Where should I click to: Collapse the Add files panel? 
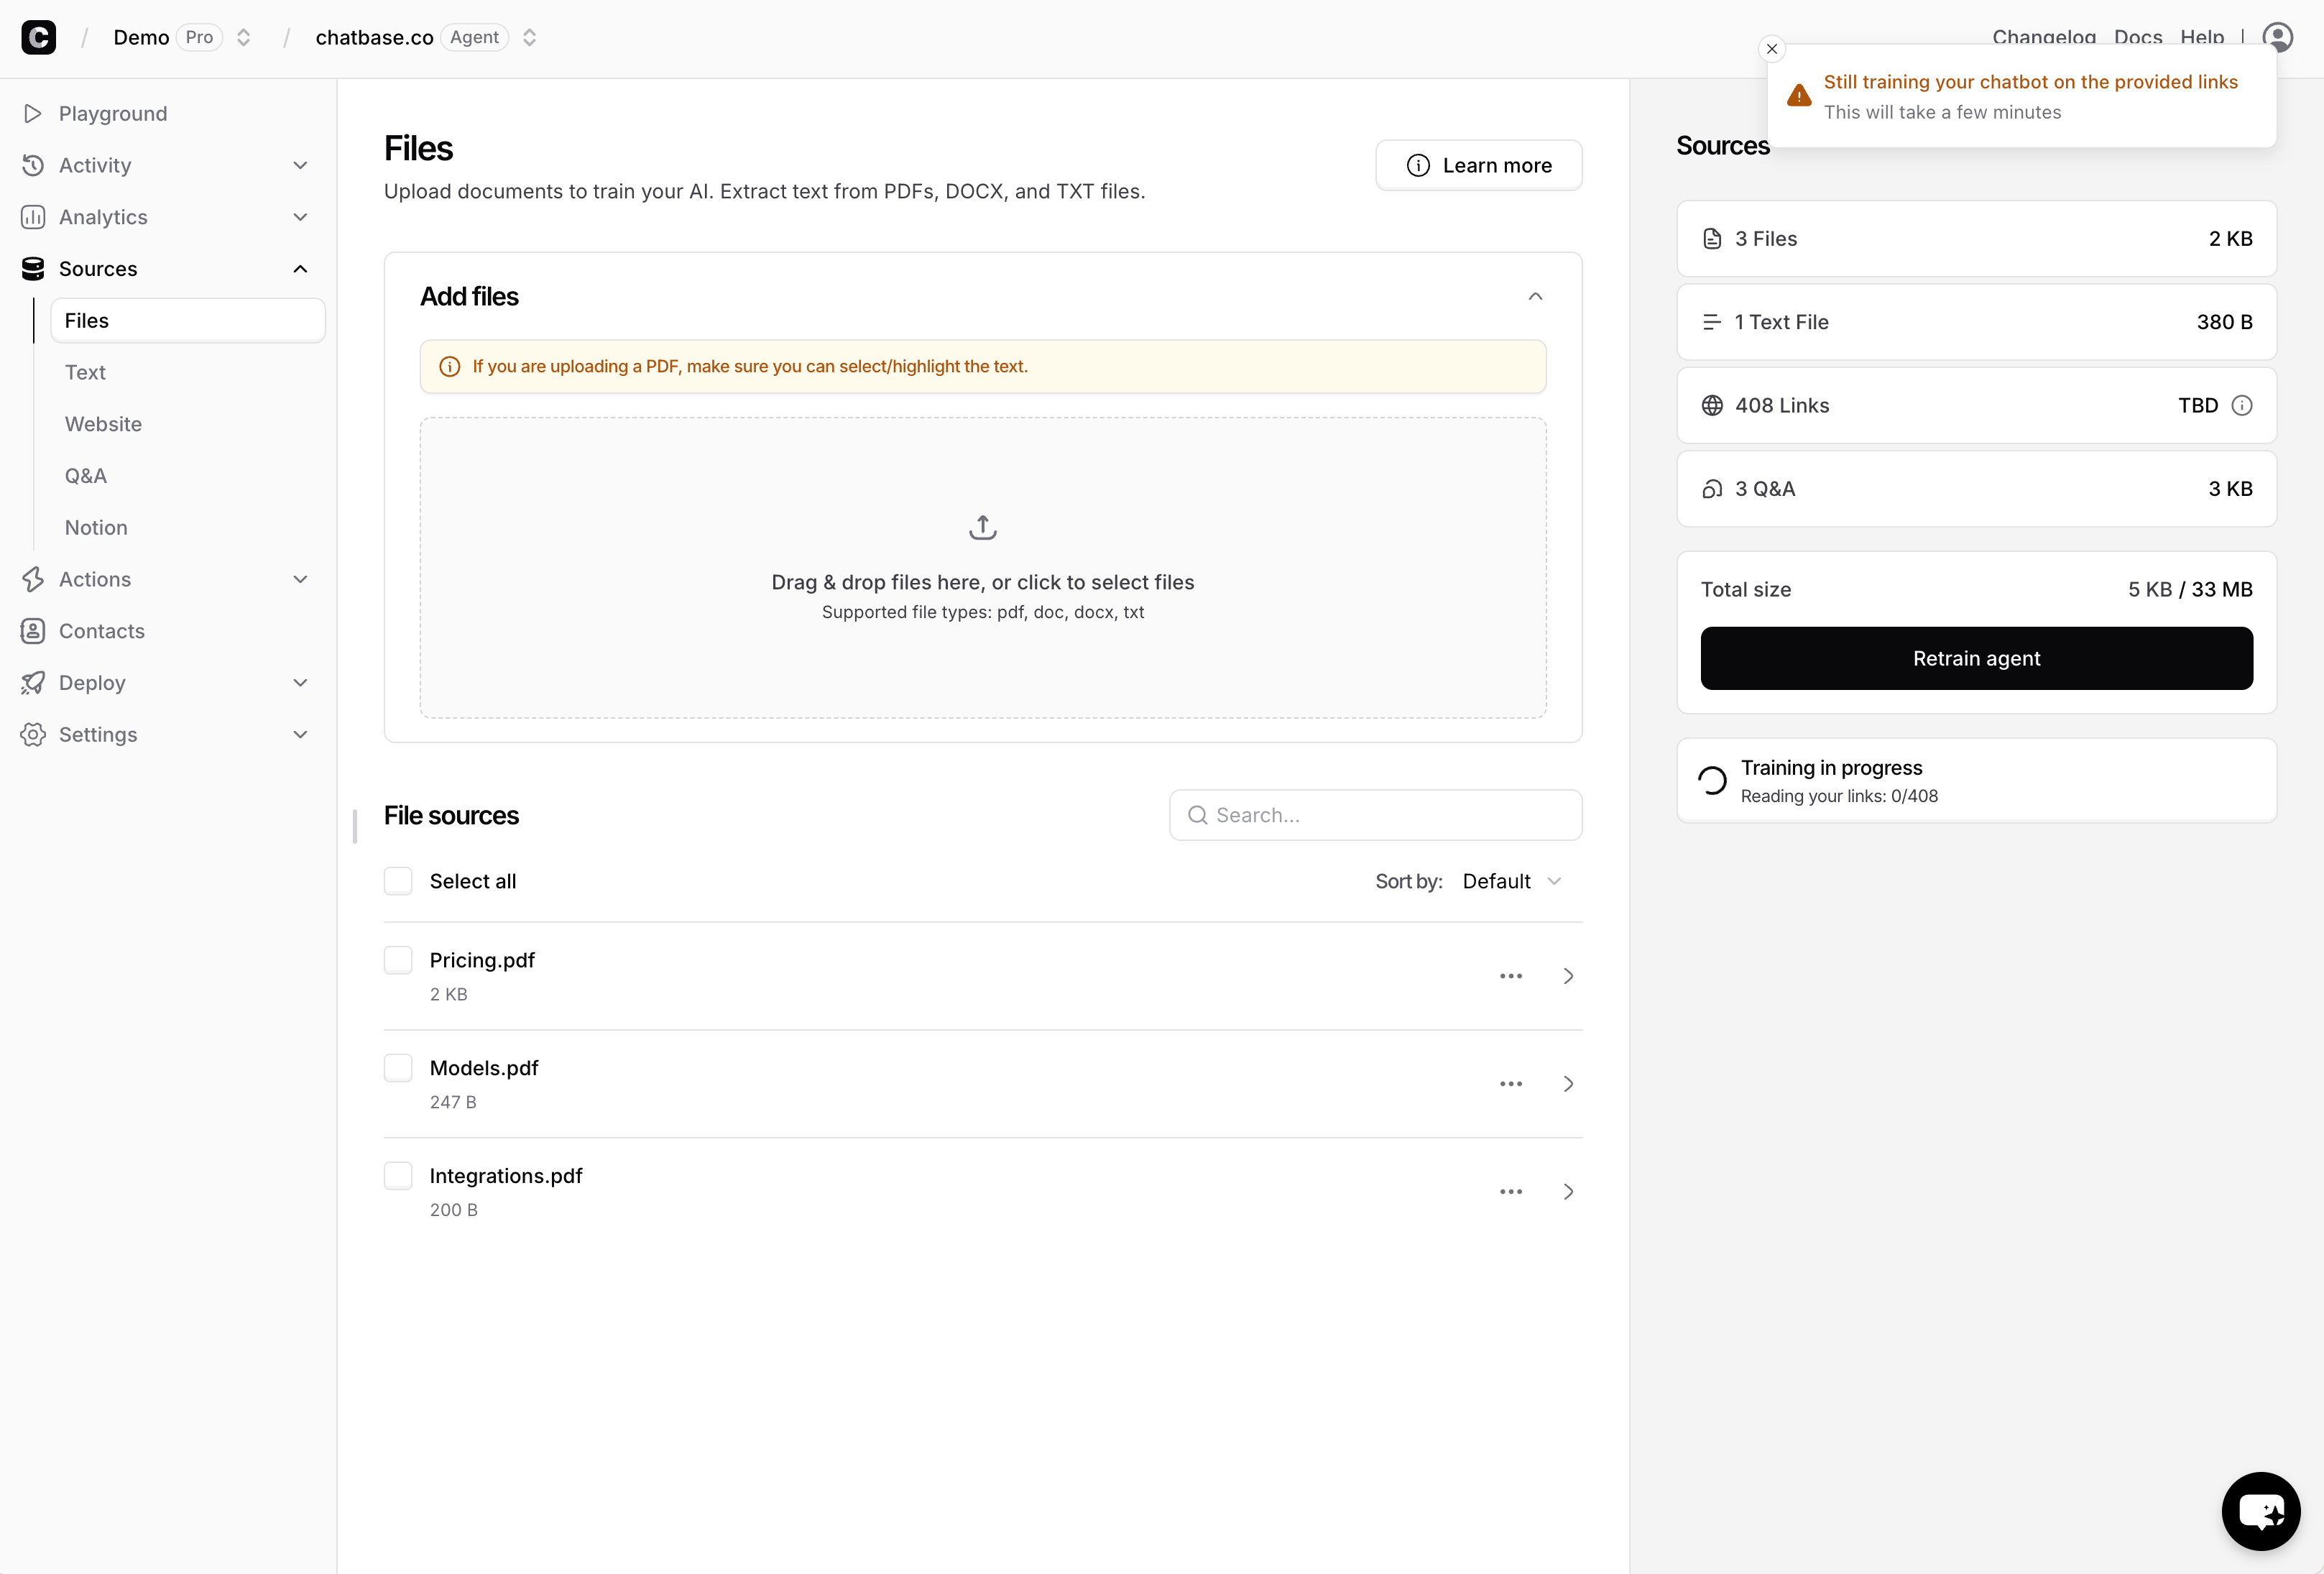click(1536, 296)
